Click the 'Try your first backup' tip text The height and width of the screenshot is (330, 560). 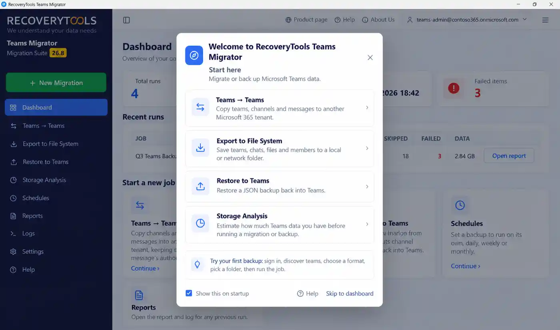coord(288,265)
